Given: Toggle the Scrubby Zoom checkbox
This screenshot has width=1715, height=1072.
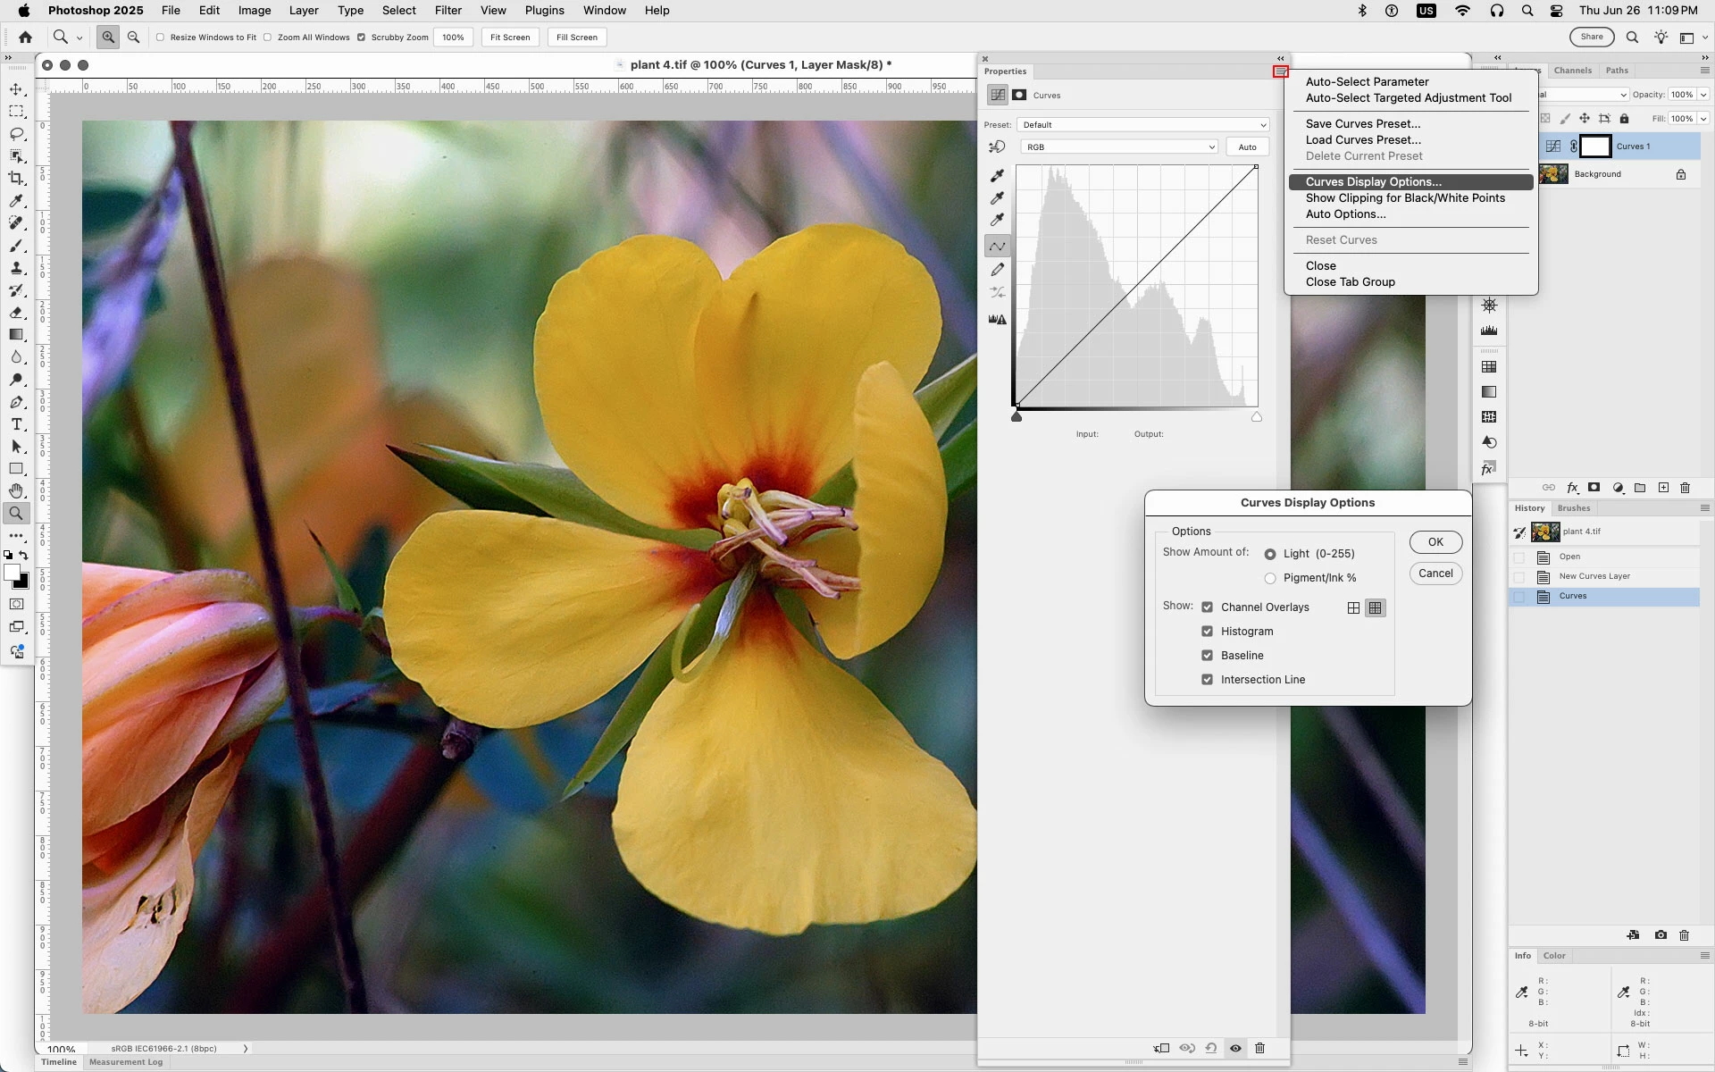Looking at the screenshot, I should pyautogui.click(x=361, y=38).
